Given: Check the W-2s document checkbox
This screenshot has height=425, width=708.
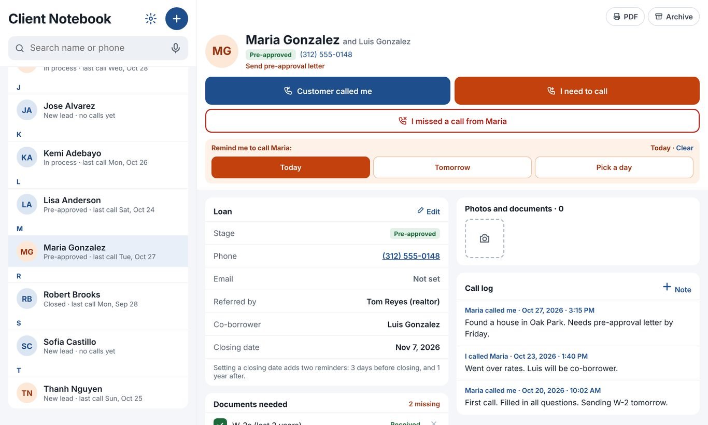Looking at the screenshot, I should point(220,422).
